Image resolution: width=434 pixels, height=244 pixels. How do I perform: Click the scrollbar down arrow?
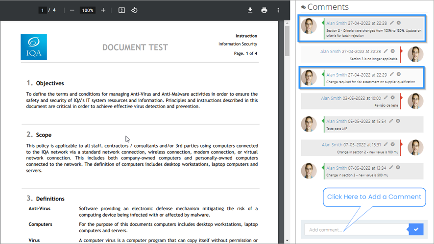click(287, 241)
